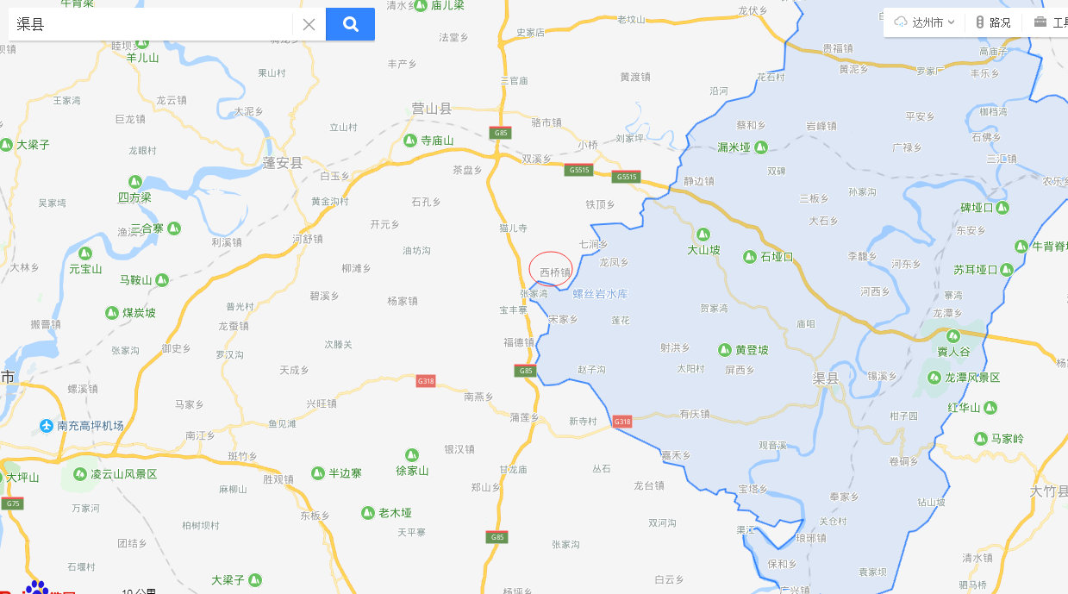Click the G5515 highway shield near 静边镇
Viewport: 1068px width, 594px height.
click(626, 177)
